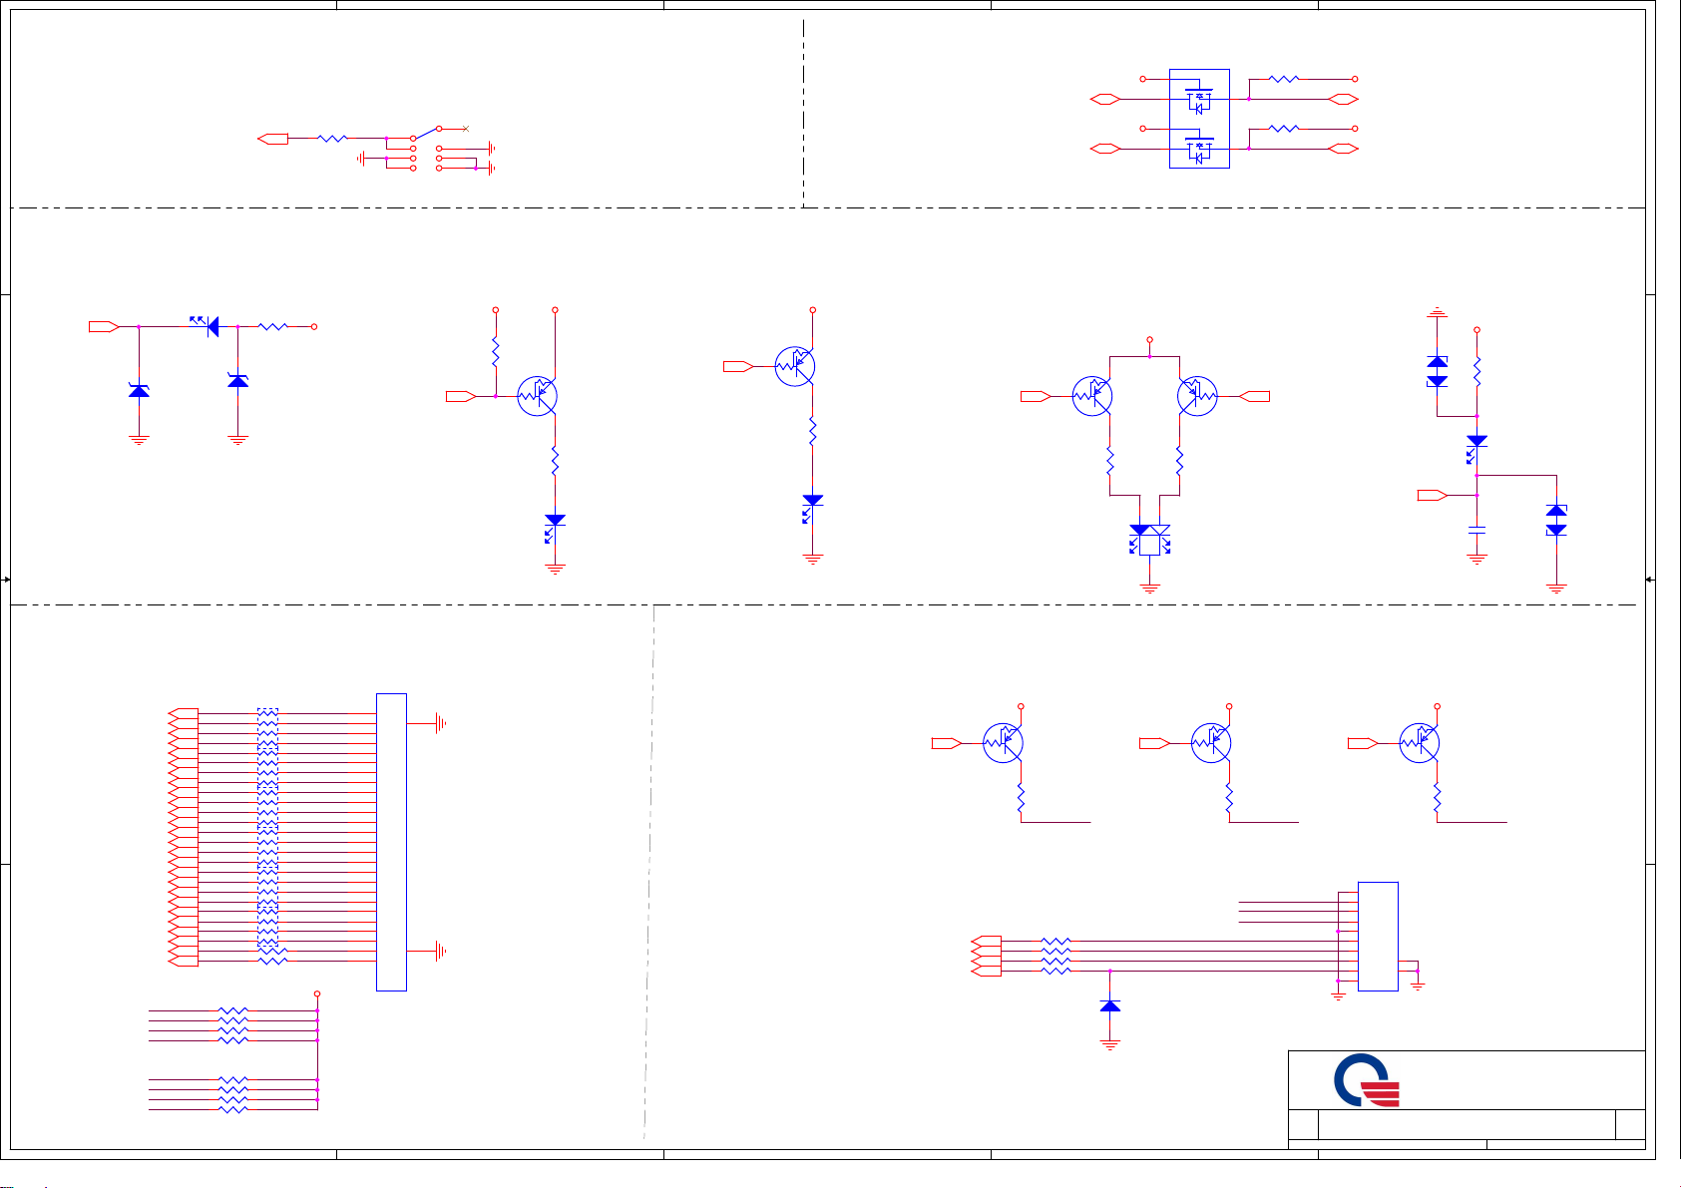The height and width of the screenshot is (1188, 1681).
Task: Click the tall connector block at bottom left
Action: click(391, 841)
